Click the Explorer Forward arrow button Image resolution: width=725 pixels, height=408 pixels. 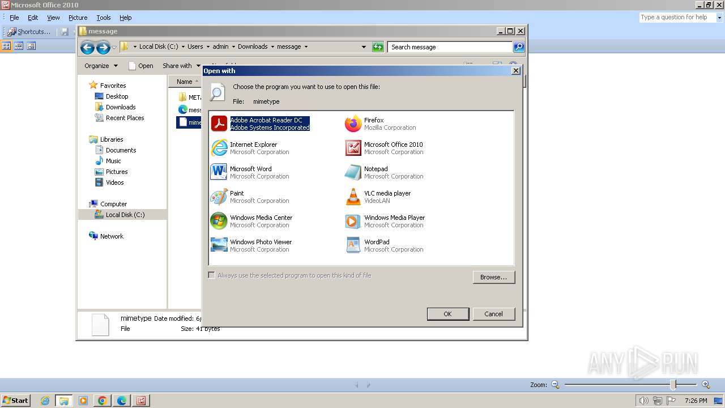(x=103, y=48)
